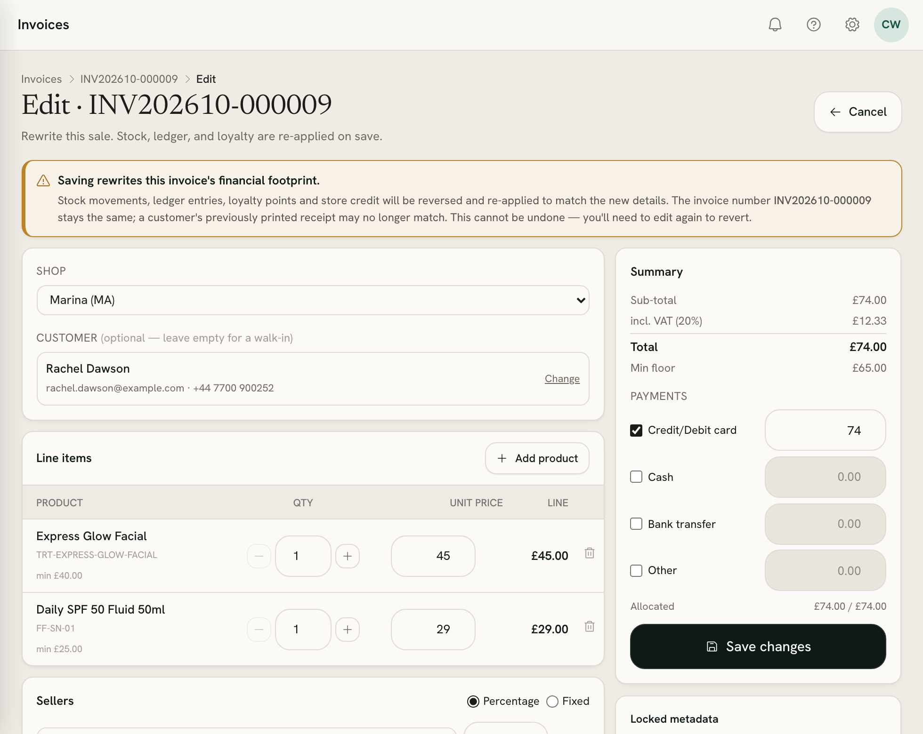Viewport: 923px width, 734px height.
Task: Open the settings gear
Action: (852, 24)
